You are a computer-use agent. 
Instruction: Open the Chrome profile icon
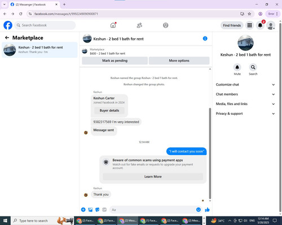pyautogui.click(x=261, y=14)
